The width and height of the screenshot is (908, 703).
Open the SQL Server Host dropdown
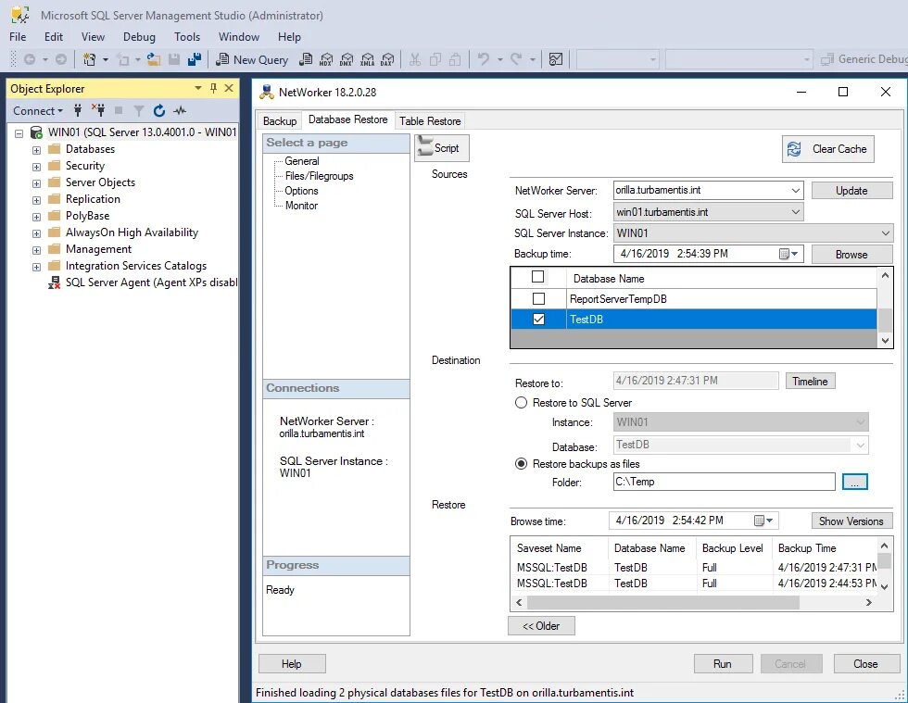point(796,212)
